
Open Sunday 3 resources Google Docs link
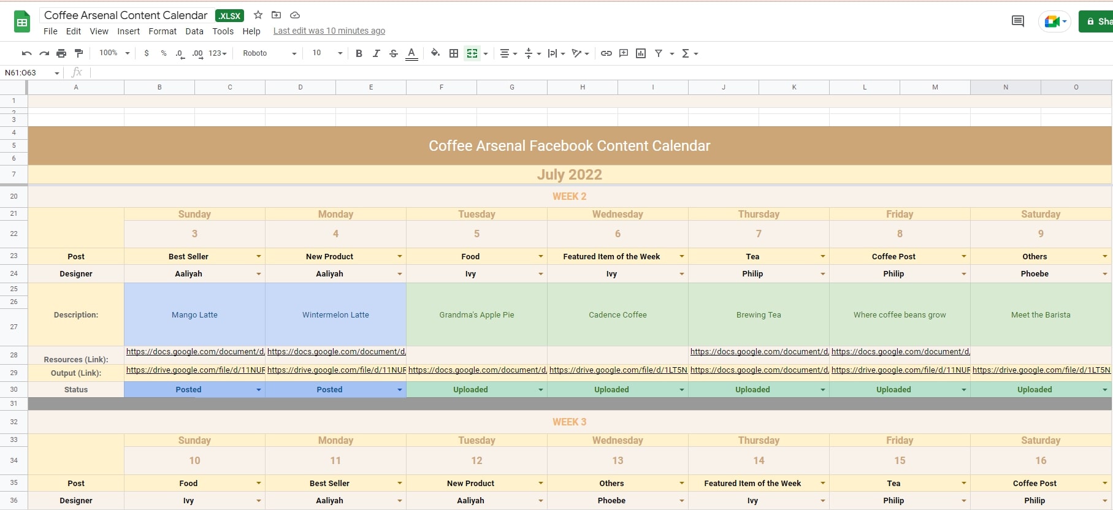195,352
